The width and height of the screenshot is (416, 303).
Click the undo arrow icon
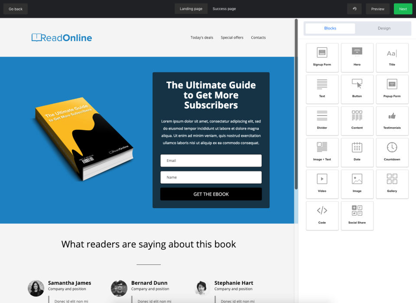354,9
